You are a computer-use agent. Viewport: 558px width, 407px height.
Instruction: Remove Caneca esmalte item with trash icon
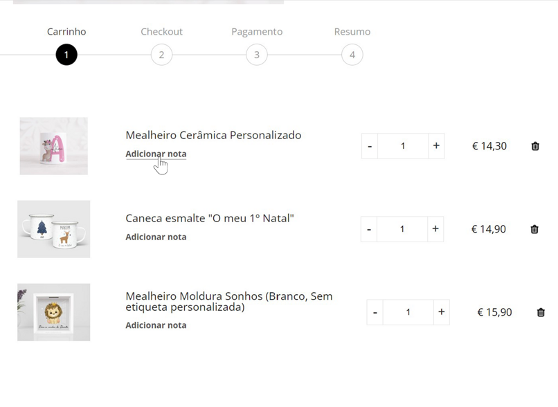click(x=534, y=229)
